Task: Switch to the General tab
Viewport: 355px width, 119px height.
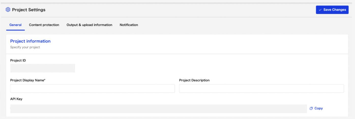Action: [16, 25]
